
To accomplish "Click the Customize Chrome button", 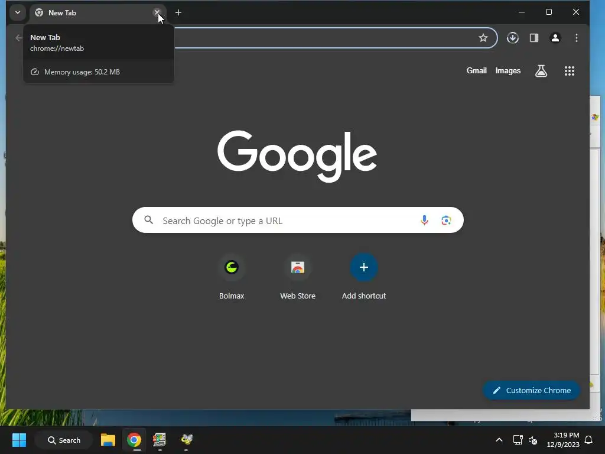I will coord(531,390).
